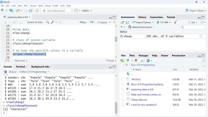Image resolution: width=208 pixels, height=117 pixels.
Task: Click the go to parent directory arrow
Action: pos(128,74)
